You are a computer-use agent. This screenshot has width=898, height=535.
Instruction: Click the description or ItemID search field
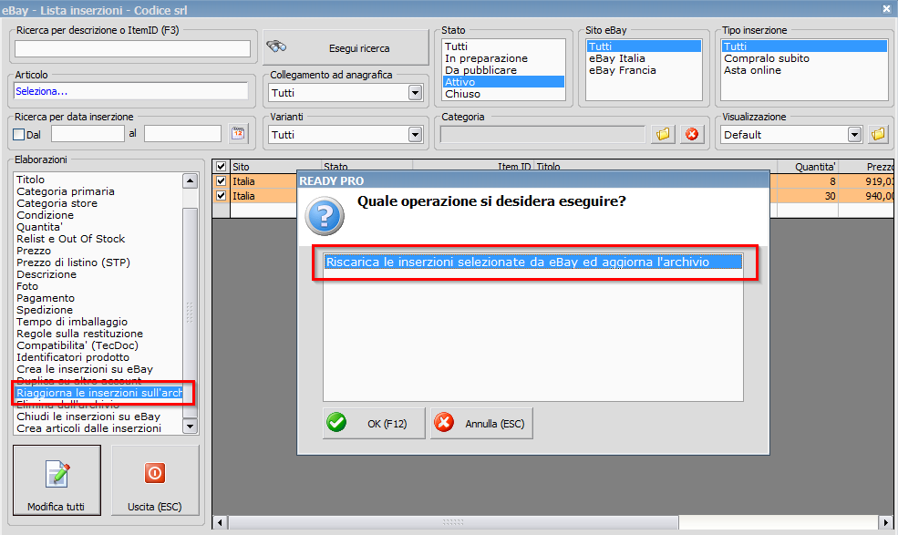[x=132, y=48]
